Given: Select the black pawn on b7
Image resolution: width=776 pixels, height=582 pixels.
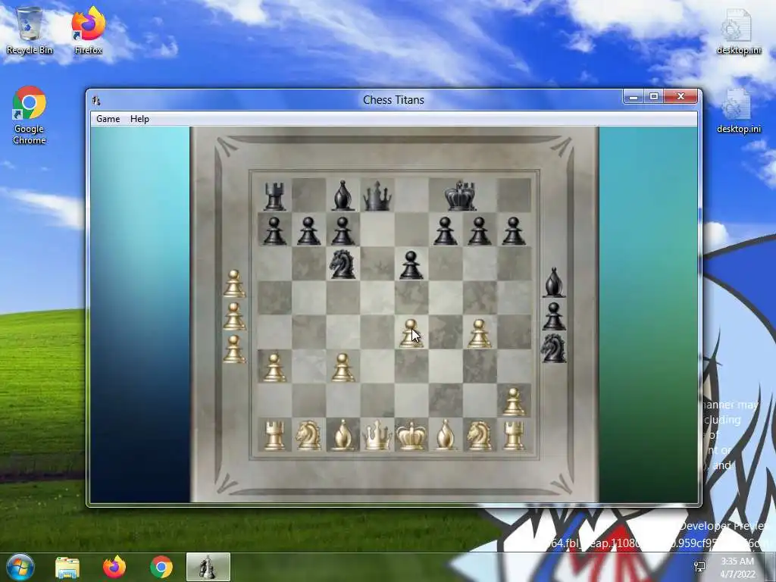Looking at the screenshot, I should 309,231.
